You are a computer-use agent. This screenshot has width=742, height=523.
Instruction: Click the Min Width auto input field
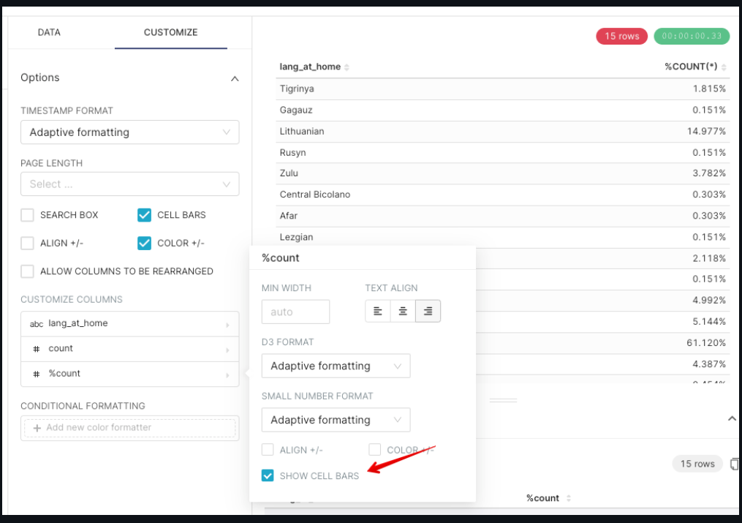coord(295,312)
